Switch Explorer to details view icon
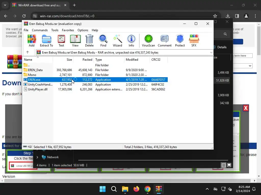The image size is (261, 195). point(224,165)
